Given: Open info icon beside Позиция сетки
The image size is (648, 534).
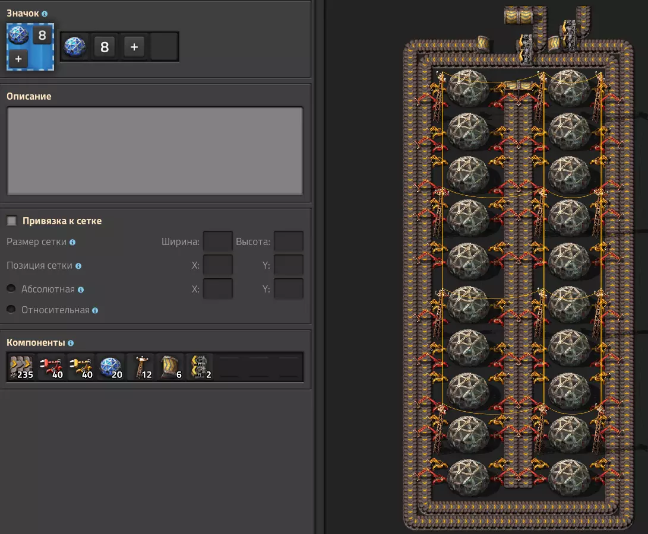Looking at the screenshot, I should pos(78,266).
